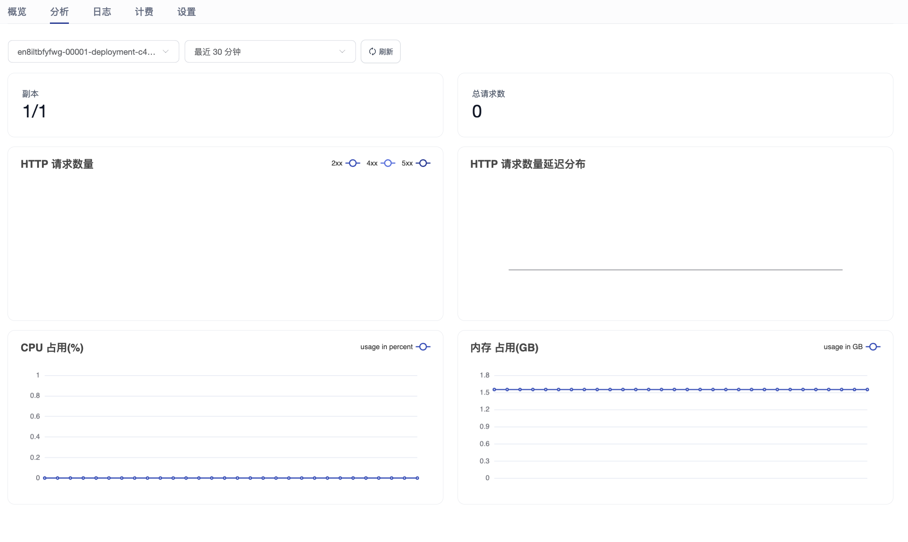Open the en8iltbfyfwg deployment dropdown
Image resolution: width=908 pixels, height=542 pixels.
coord(93,51)
